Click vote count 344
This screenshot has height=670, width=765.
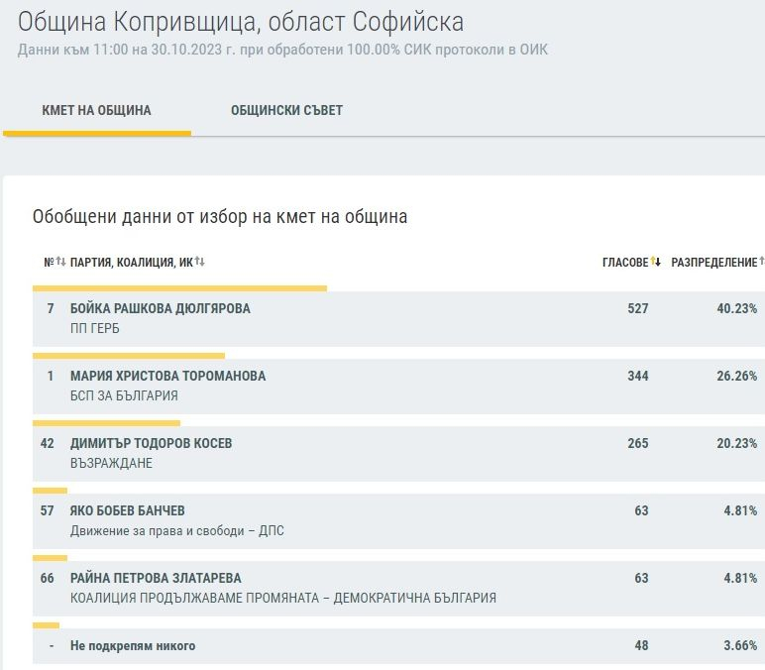coord(638,376)
